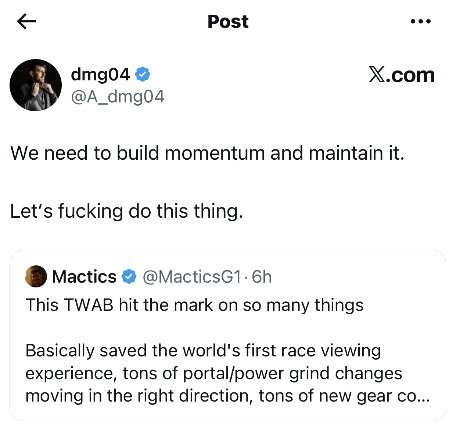The height and width of the screenshot is (428, 456).
Task: Open the three-dot more options menu
Action: 421,21
